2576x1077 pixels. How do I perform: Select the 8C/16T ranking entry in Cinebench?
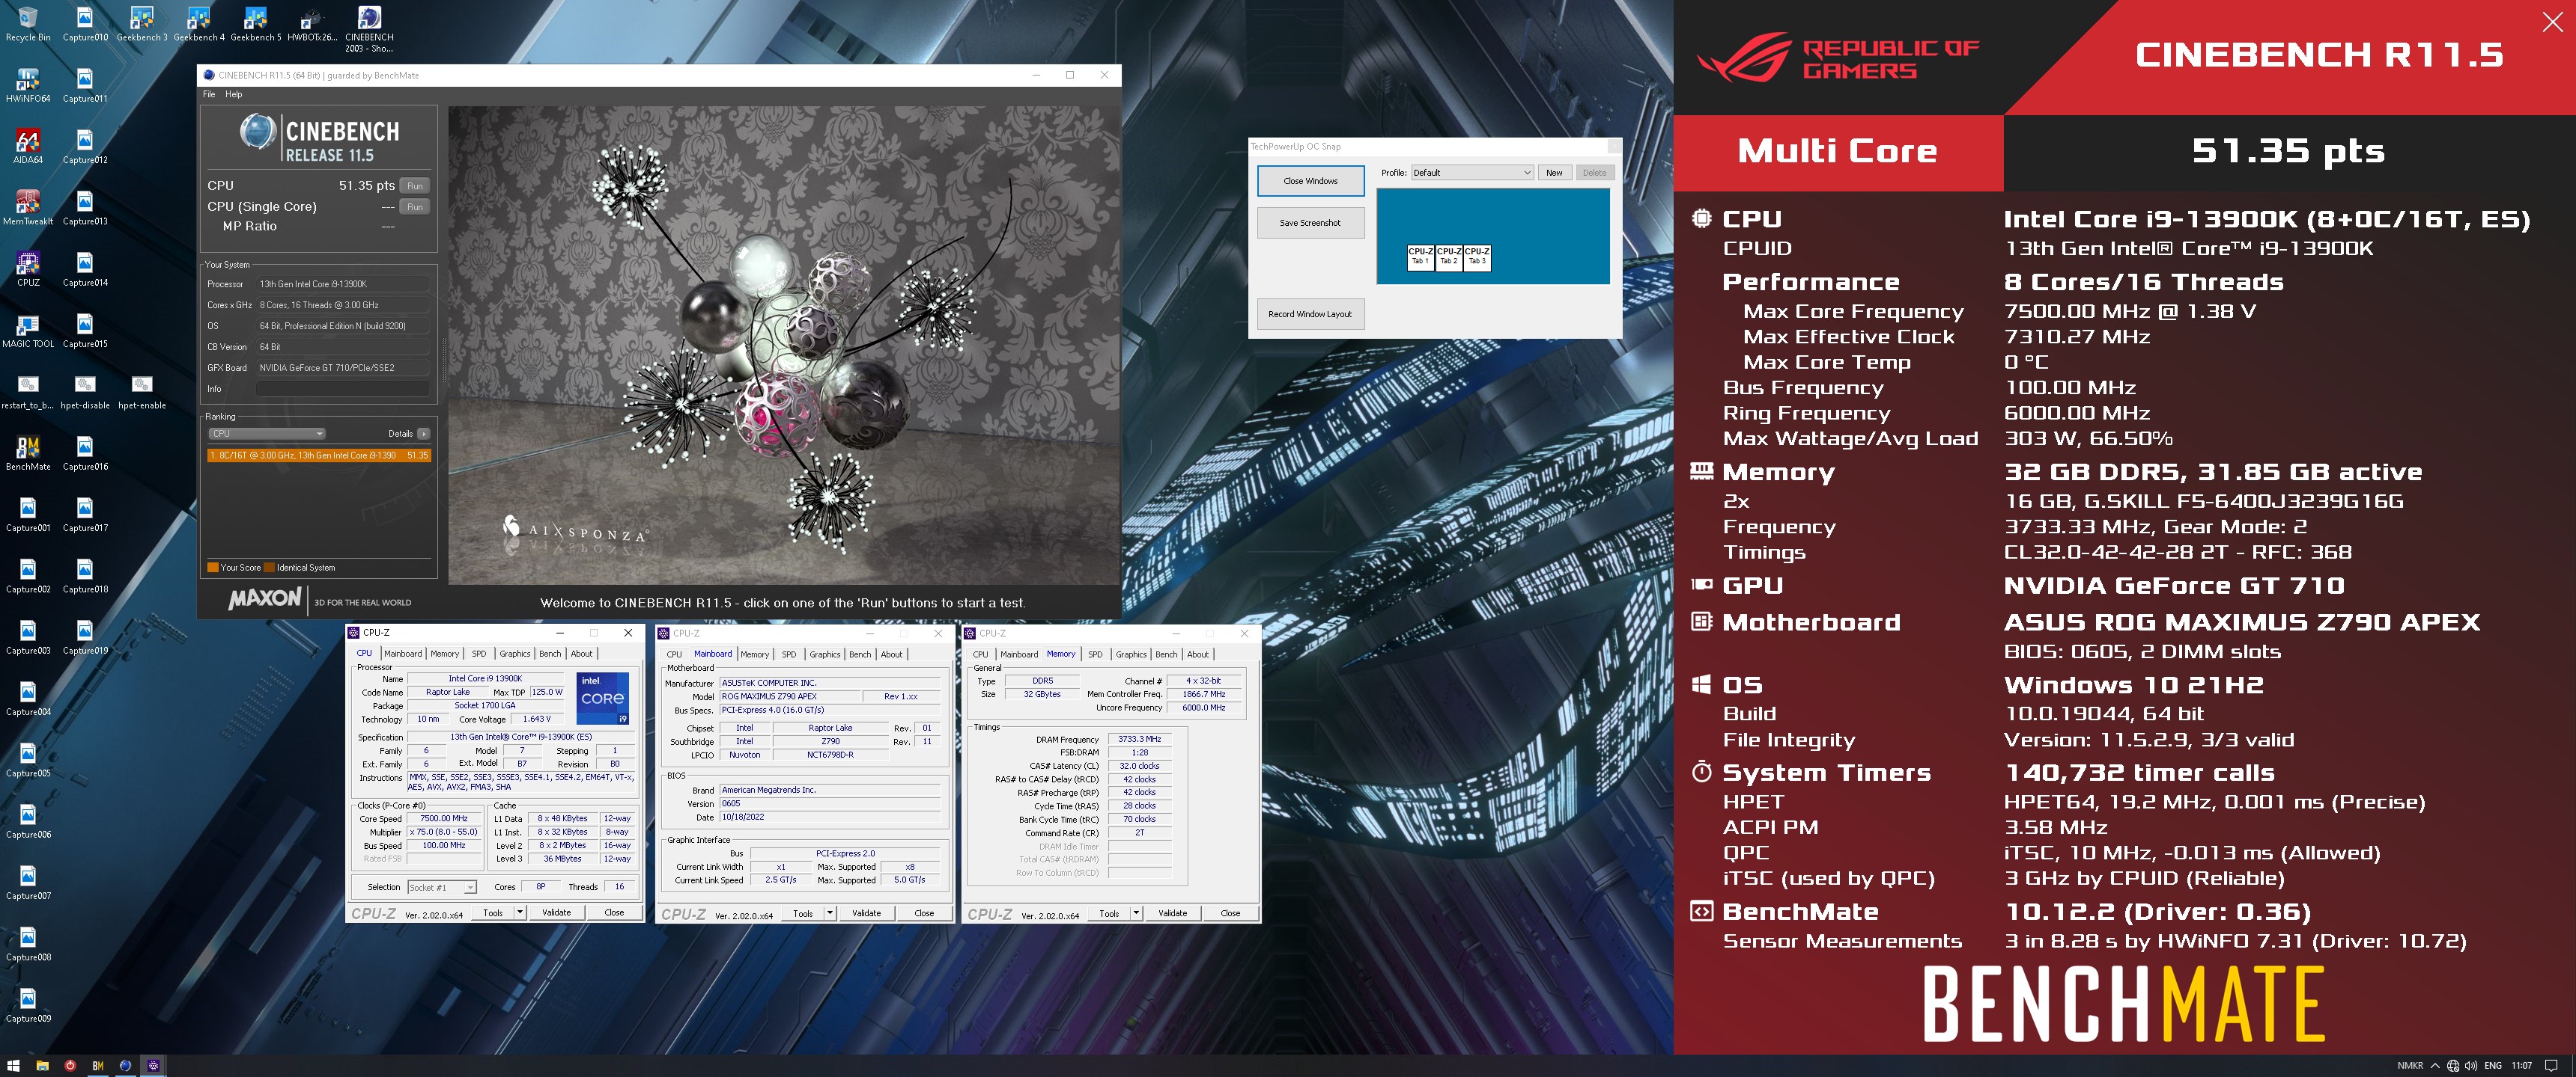tap(319, 455)
